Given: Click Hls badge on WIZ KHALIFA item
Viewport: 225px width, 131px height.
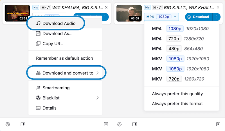Looking at the screenshot, I should click(36, 8).
